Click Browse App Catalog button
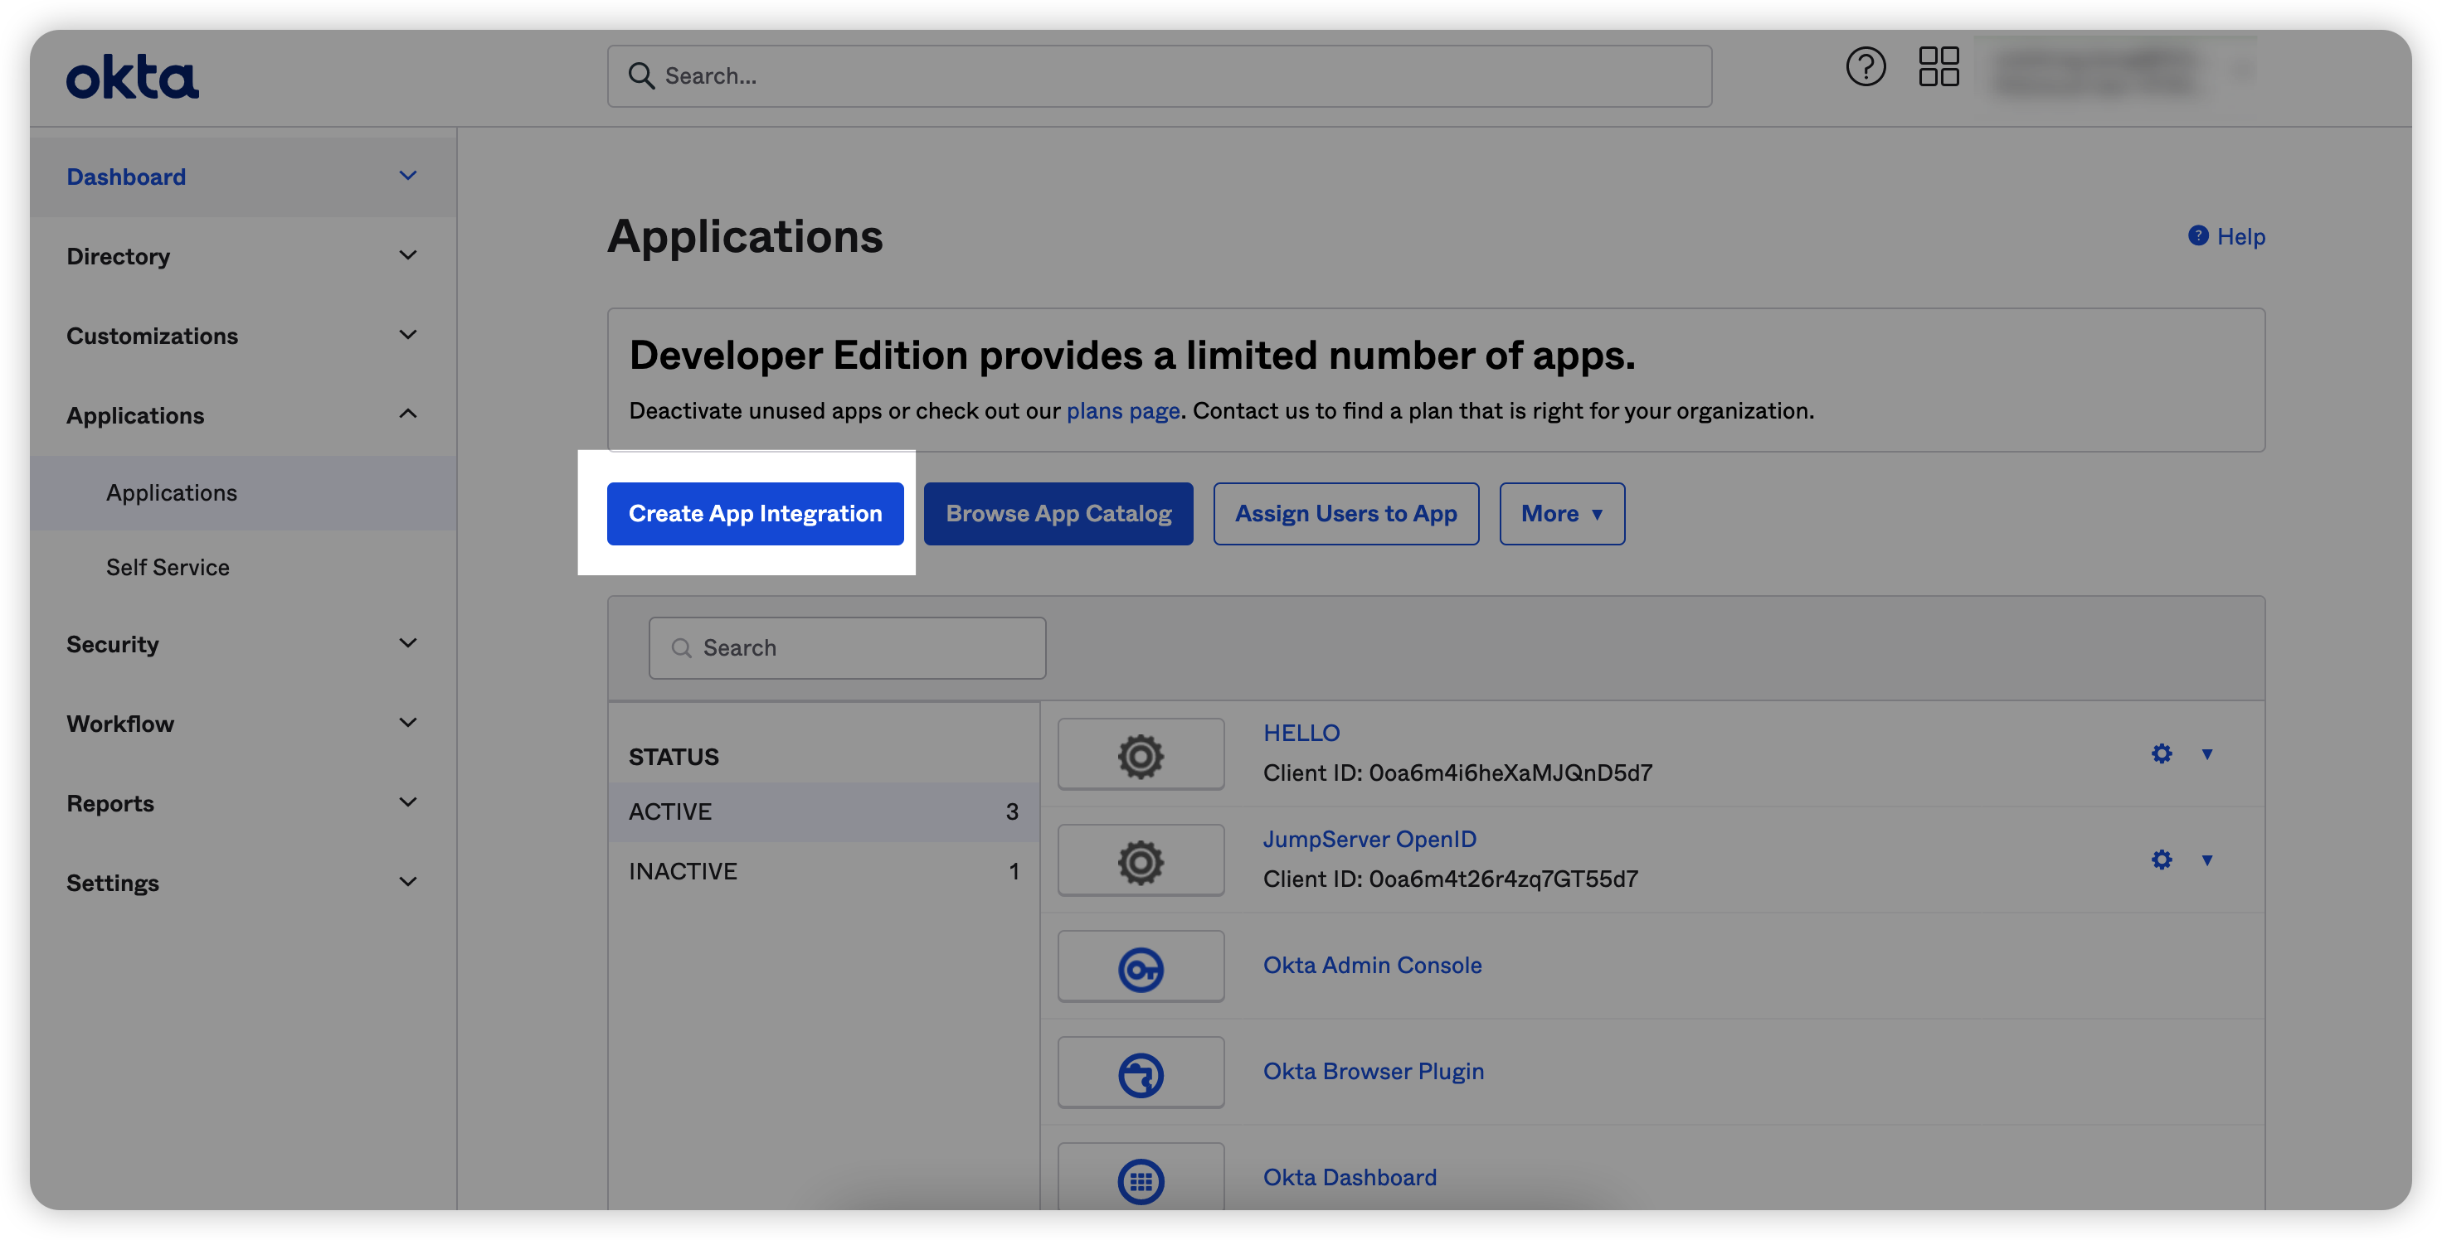Screen dimensions: 2442x1240 tap(1058, 513)
